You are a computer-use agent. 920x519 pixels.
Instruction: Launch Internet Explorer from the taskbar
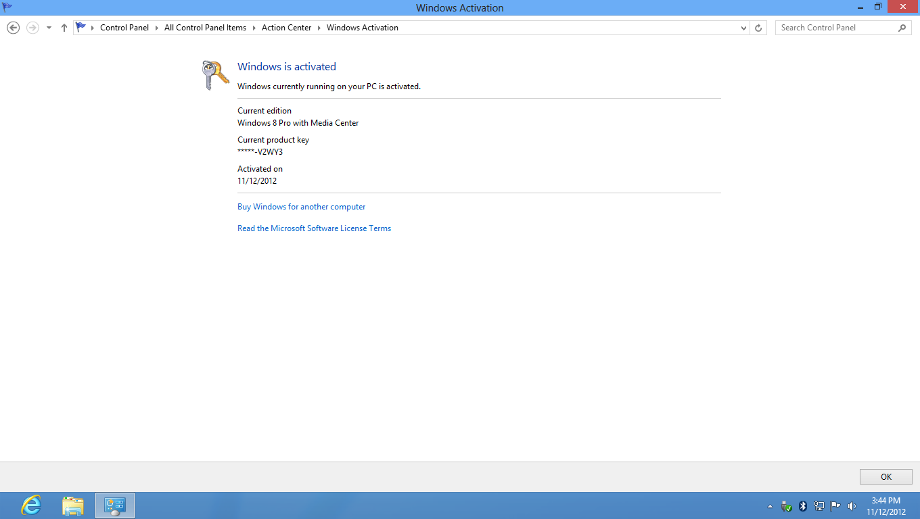tap(31, 505)
